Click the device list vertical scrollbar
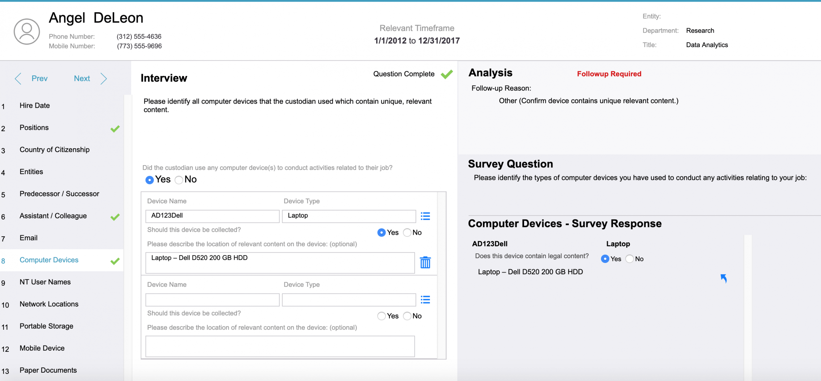This screenshot has height=381, width=821. pyautogui.click(x=442, y=275)
